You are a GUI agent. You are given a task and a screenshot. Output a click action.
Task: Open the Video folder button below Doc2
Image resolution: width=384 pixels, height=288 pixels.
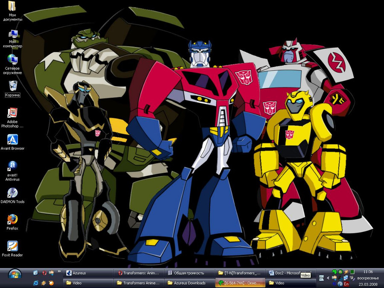(291, 283)
